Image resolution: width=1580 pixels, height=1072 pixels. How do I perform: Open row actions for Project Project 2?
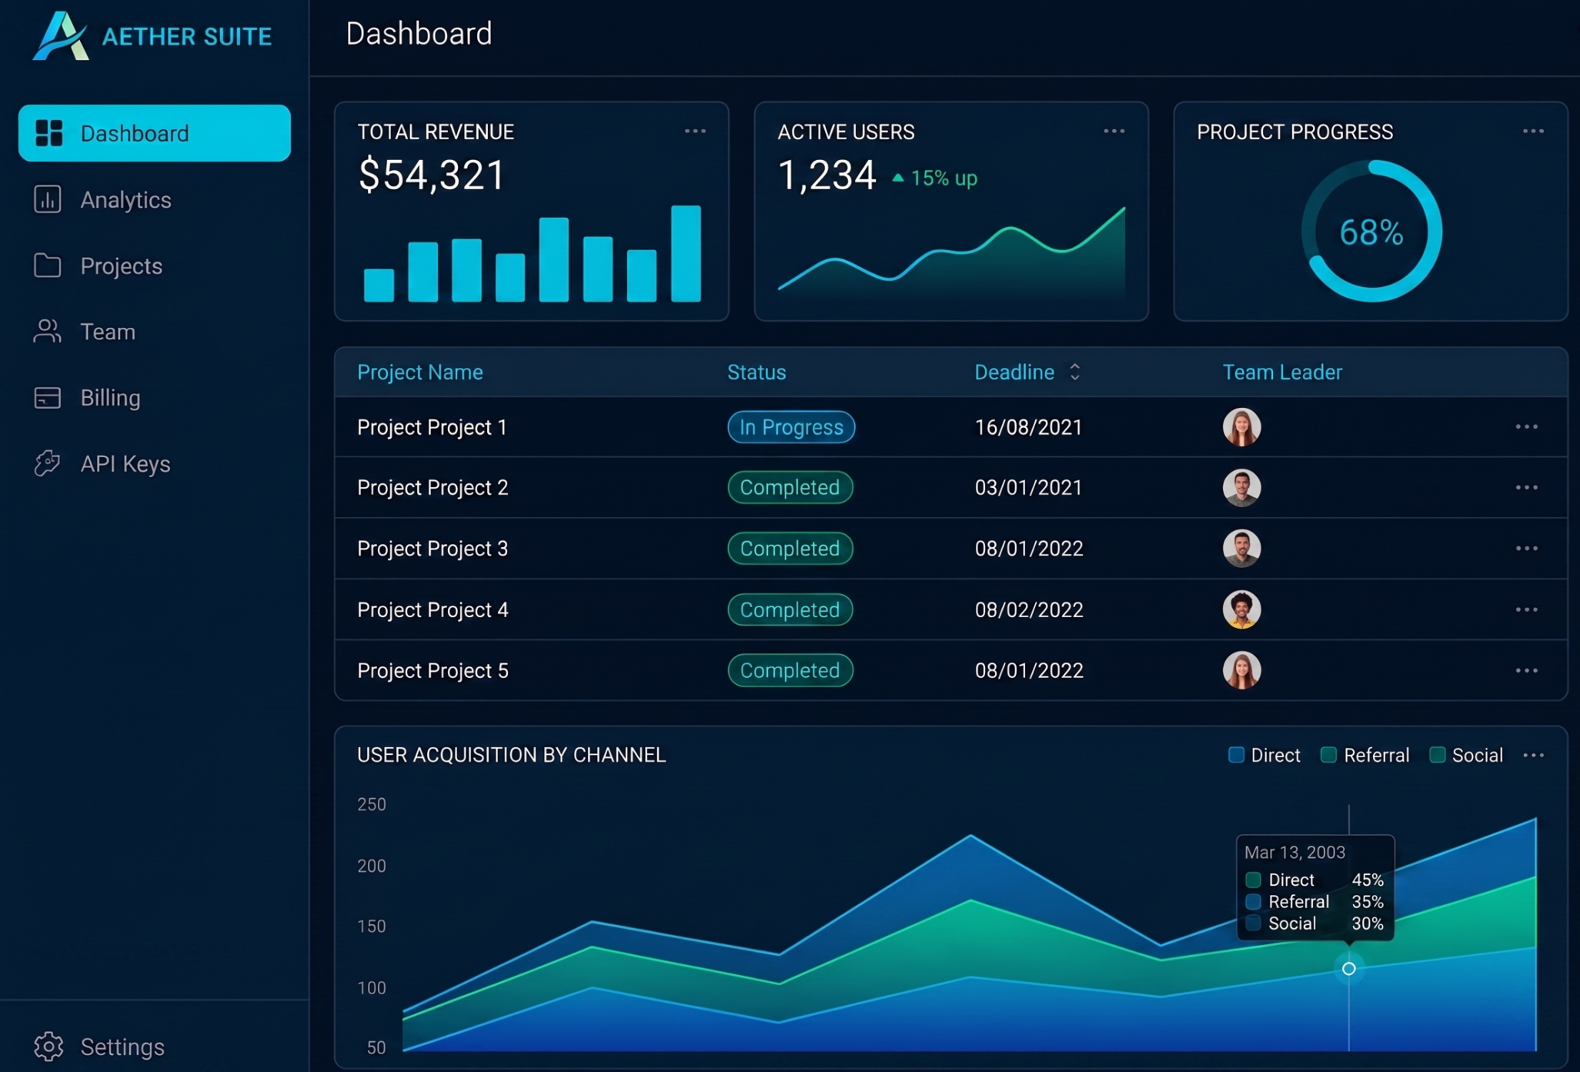tap(1526, 488)
